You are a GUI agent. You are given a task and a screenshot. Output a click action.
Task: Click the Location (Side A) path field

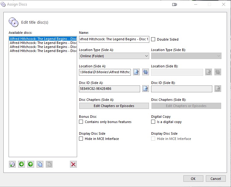(105, 72)
